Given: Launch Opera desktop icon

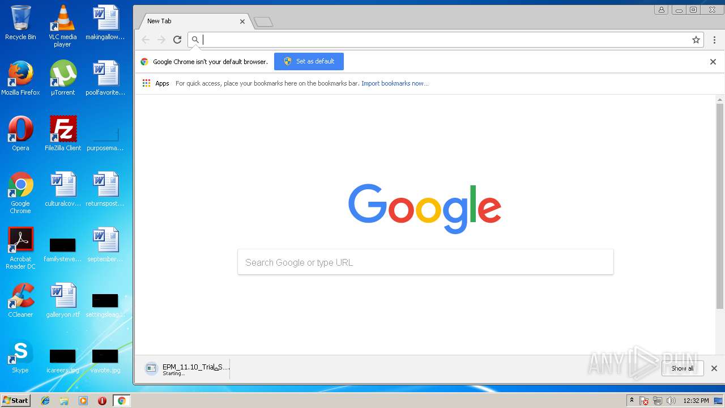Looking at the screenshot, I should [x=20, y=134].
